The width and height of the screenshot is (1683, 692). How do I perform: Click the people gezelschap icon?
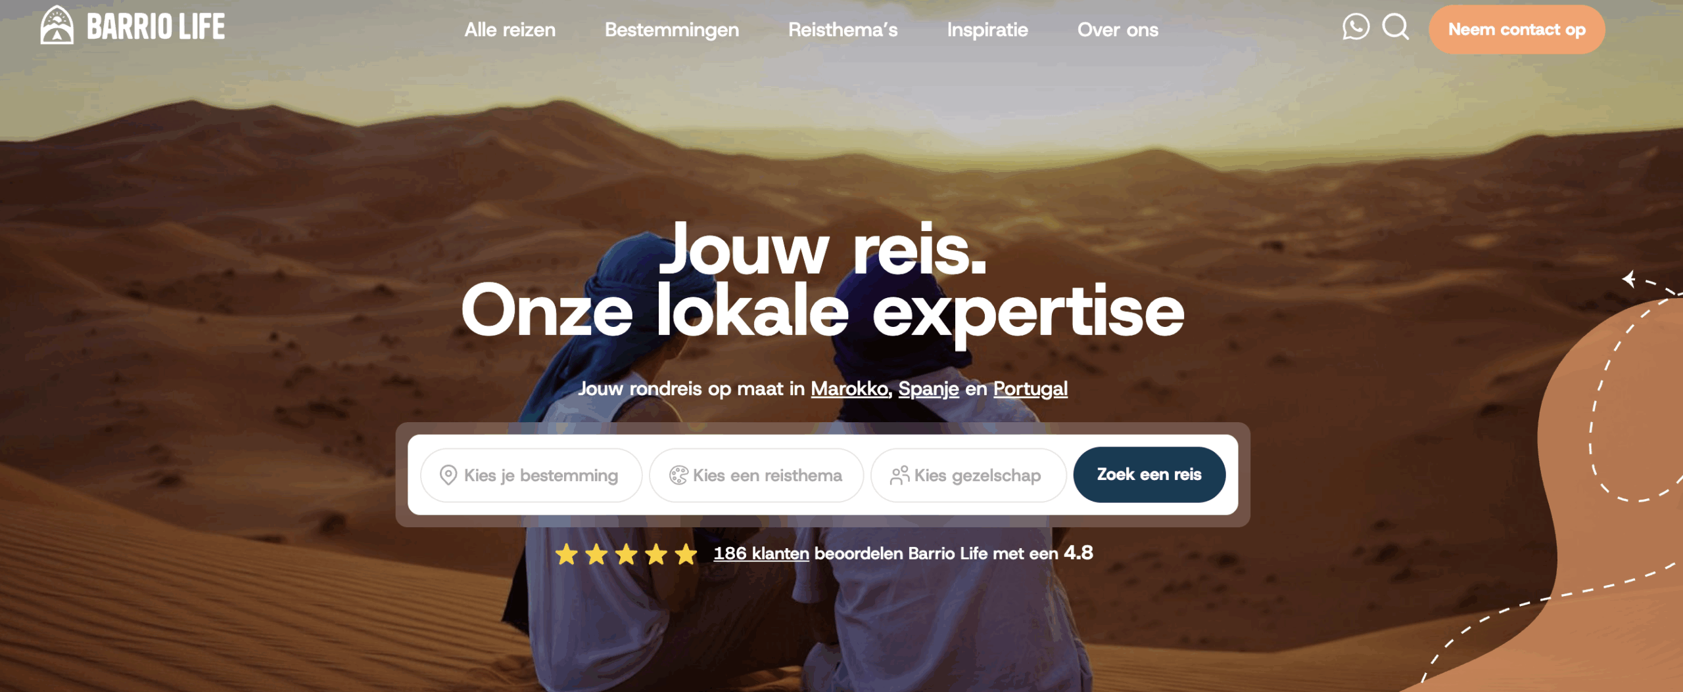tap(899, 475)
